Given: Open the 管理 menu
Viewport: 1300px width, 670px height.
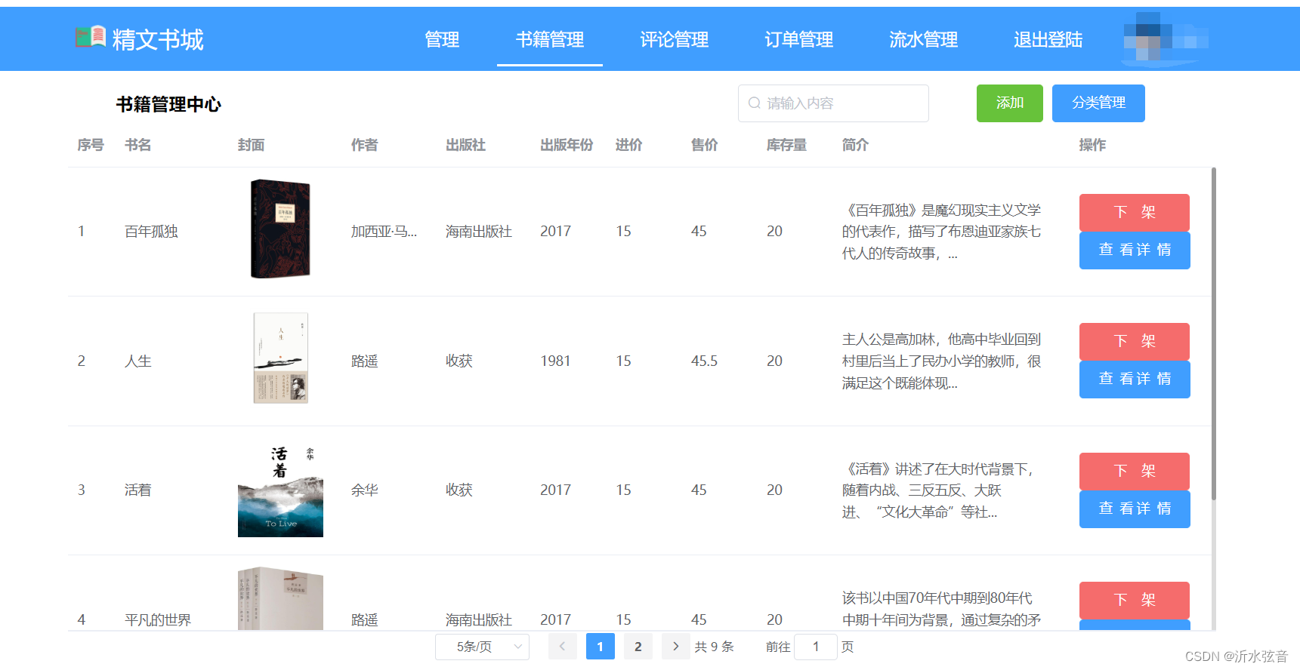Looking at the screenshot, I should 442,39.
